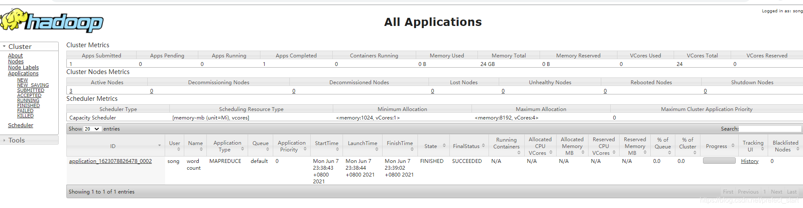This screenshot has height=208, width=803.
Task: Sort table by ID column
Action: pyautogui.click(x=116, y=146)
